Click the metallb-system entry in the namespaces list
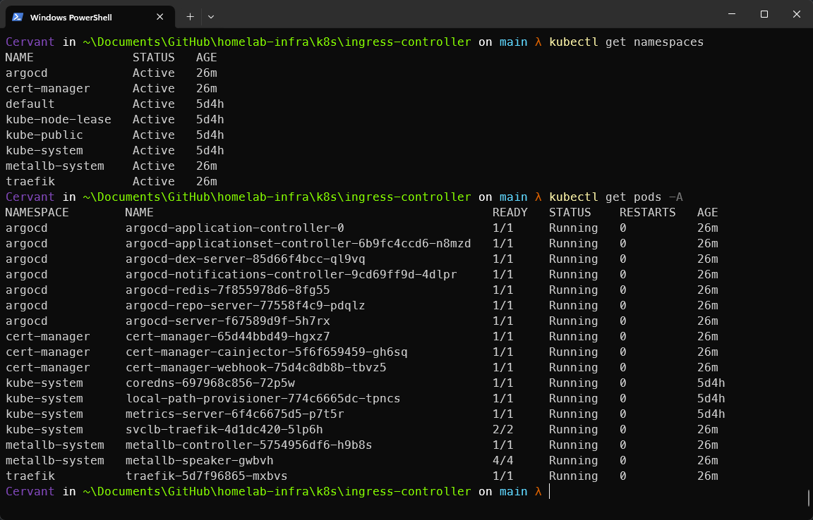 point(54,166)
